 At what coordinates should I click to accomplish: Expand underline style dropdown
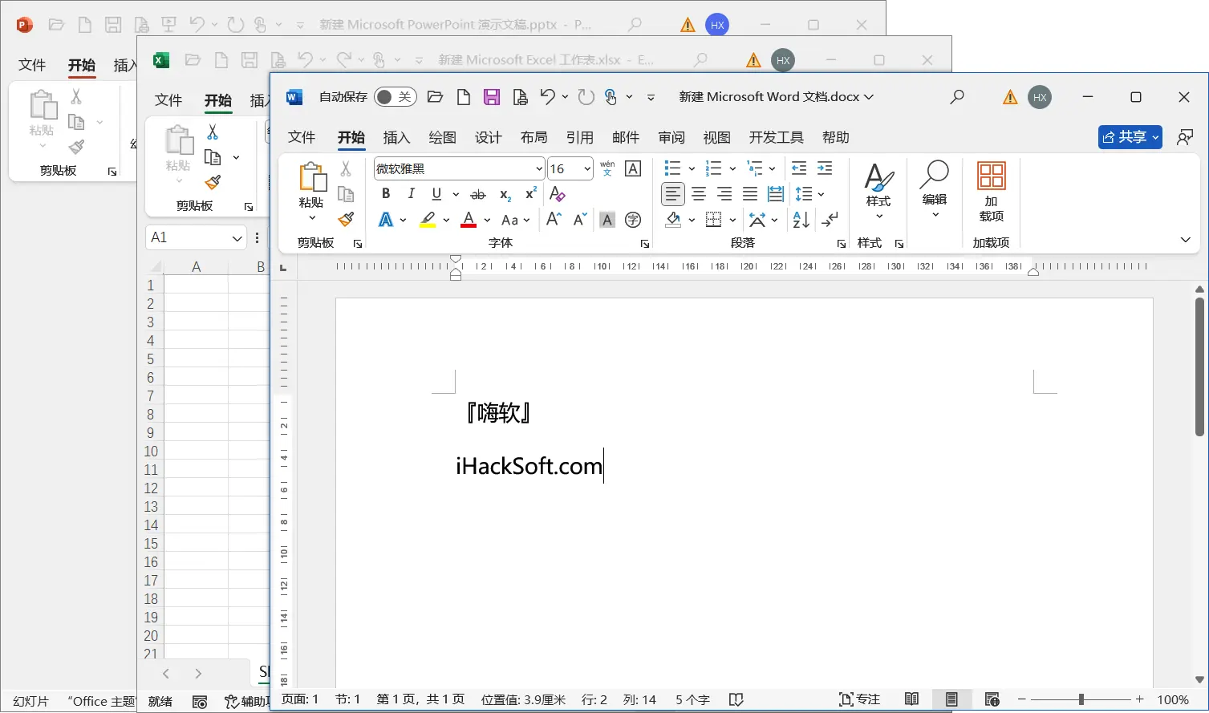(x=456, y=194)
